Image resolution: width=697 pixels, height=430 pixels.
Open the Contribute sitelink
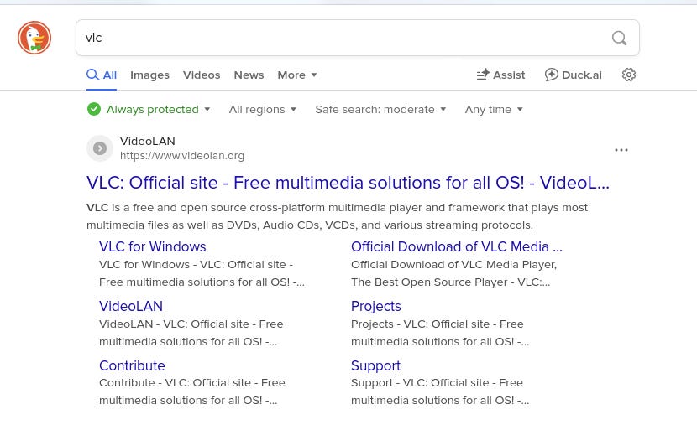pyautogui.click(x=132, y=365)
